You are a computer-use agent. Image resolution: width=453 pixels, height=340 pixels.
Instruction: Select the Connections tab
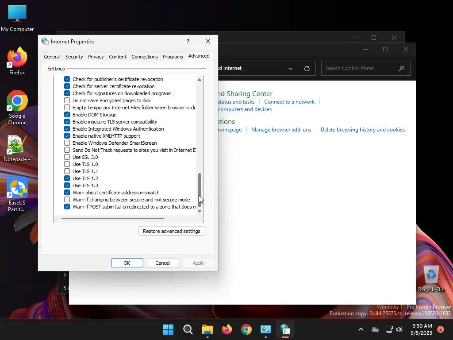pos(145,57)
